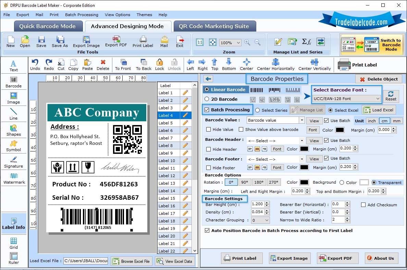This screenshot has height=270, width=407.
Task: Paste from clipboard
Action: click(x=87, y=65)
